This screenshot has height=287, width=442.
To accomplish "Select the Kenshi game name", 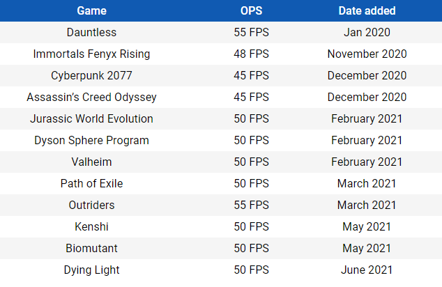I will coord(91,226).
